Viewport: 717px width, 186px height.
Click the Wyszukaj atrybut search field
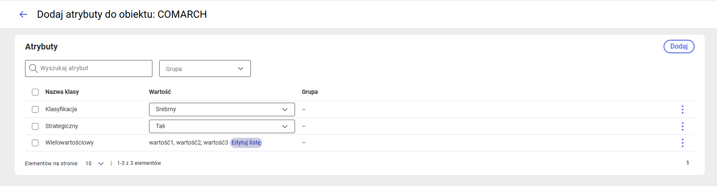(x=89, y=68)
